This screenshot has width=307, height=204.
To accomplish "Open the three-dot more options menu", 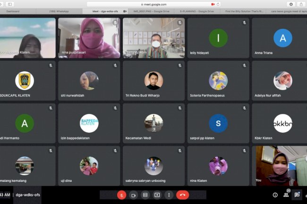I will (x=169, y=195).
